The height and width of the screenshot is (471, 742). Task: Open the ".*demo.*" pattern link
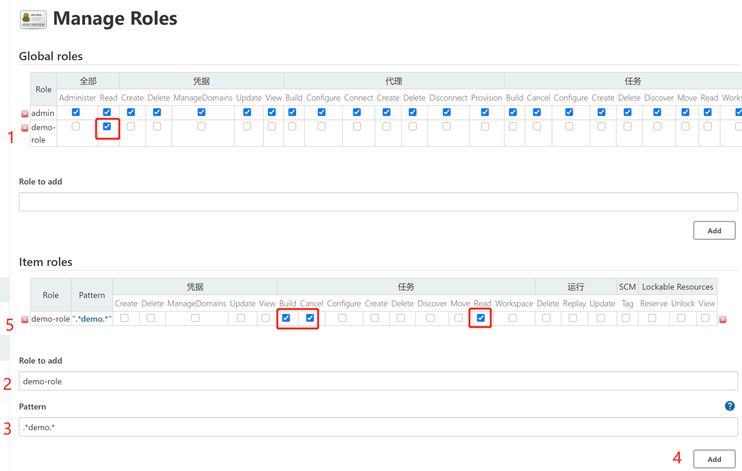click(x=92, y=319)
